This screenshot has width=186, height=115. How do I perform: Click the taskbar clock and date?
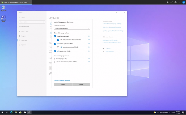click(x=178, y=112)
